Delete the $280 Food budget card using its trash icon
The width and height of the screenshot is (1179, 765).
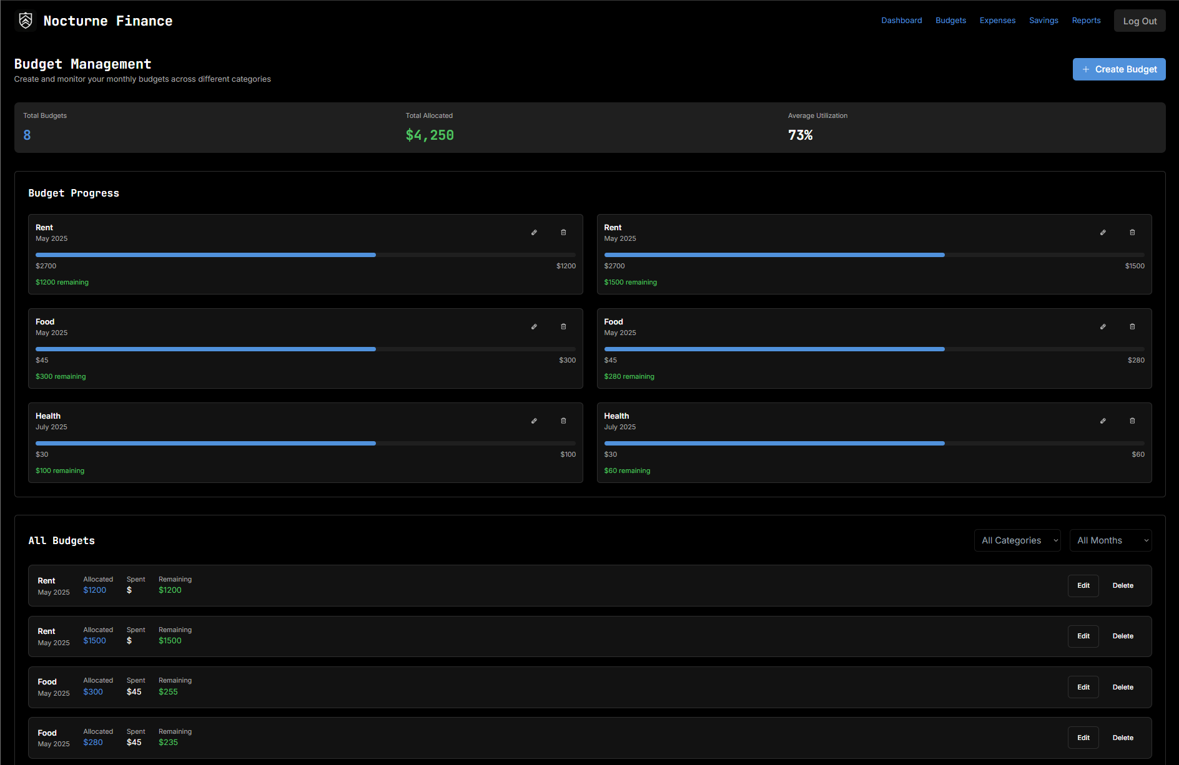[x=1132, y=326]
